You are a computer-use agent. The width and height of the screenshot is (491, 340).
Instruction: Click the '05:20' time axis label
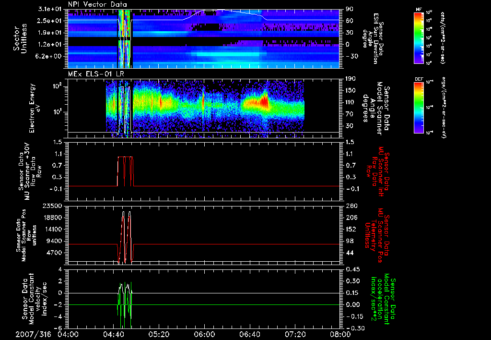pos(159,334)
